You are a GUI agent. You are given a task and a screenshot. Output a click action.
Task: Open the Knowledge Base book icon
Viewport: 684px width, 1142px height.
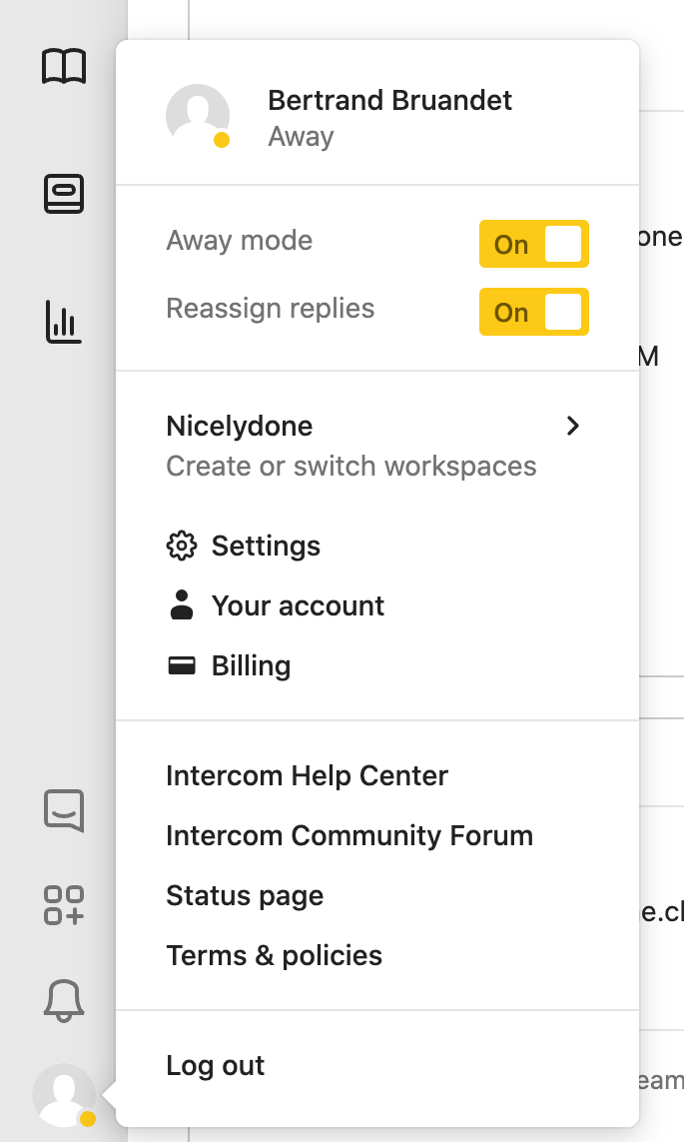pos(64,66)
